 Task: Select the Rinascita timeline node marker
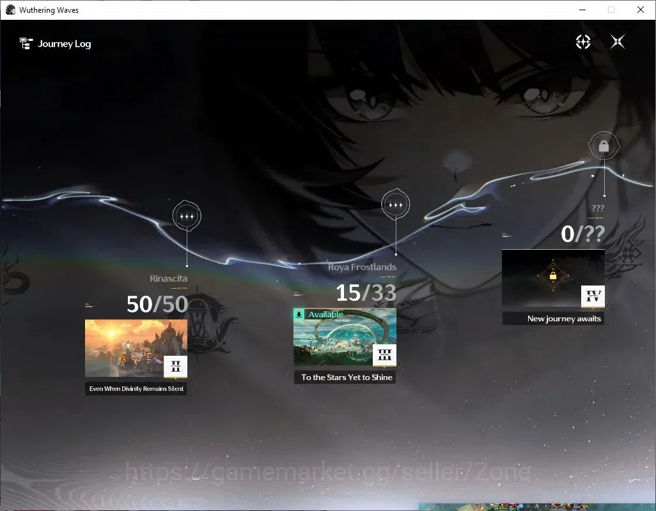[x=187, y=216]
